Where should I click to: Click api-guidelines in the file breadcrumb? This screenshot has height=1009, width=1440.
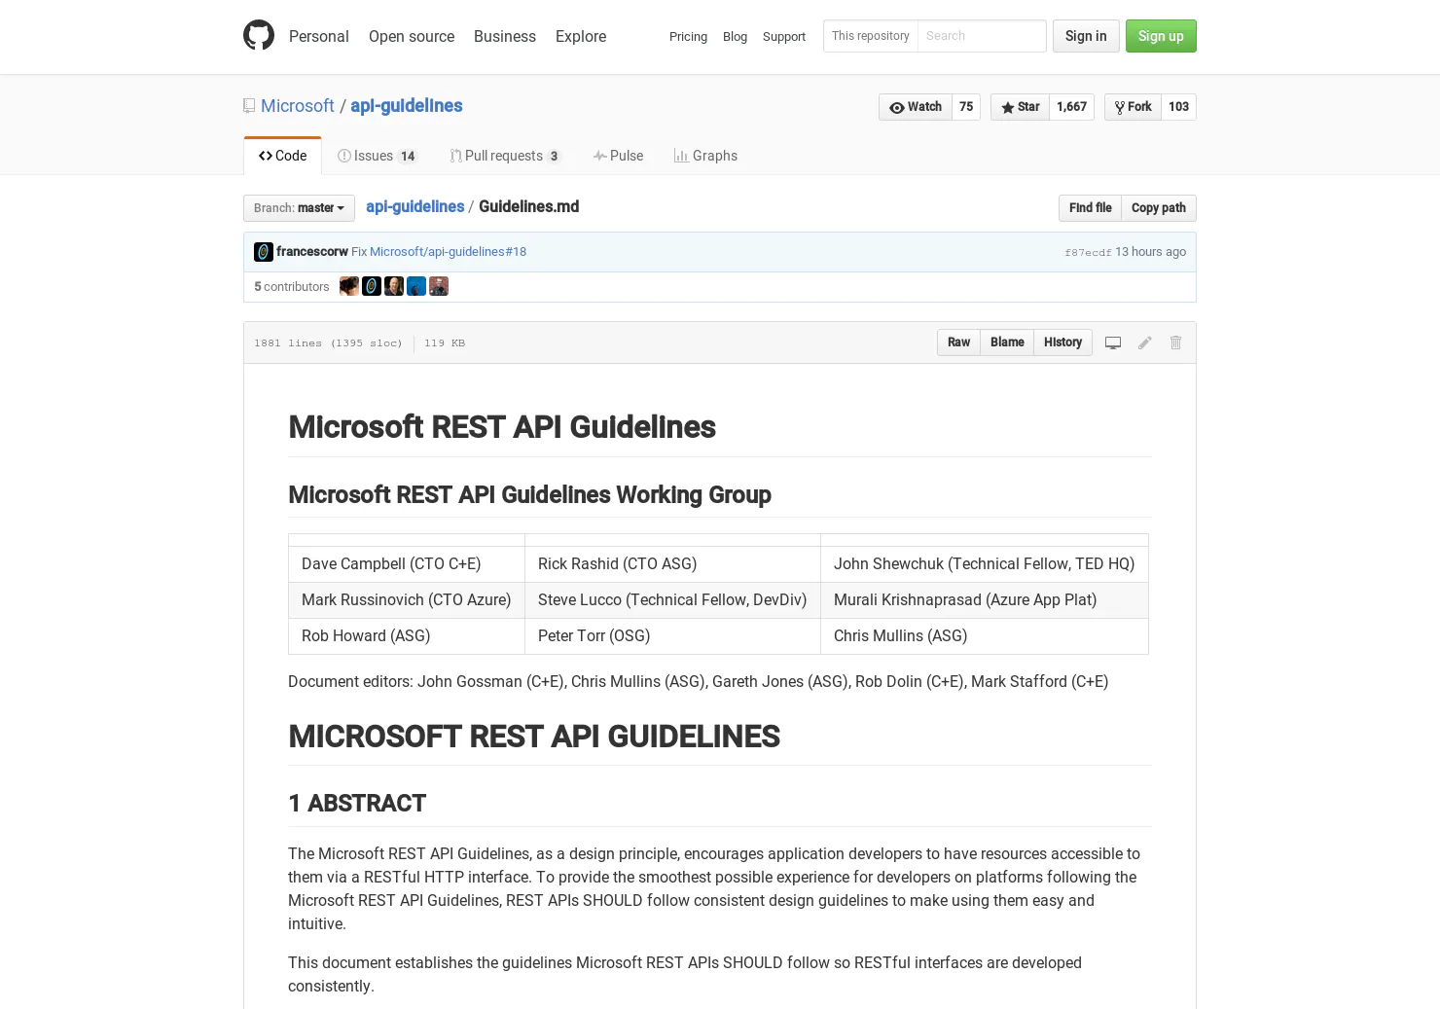(x=415, y=206)
